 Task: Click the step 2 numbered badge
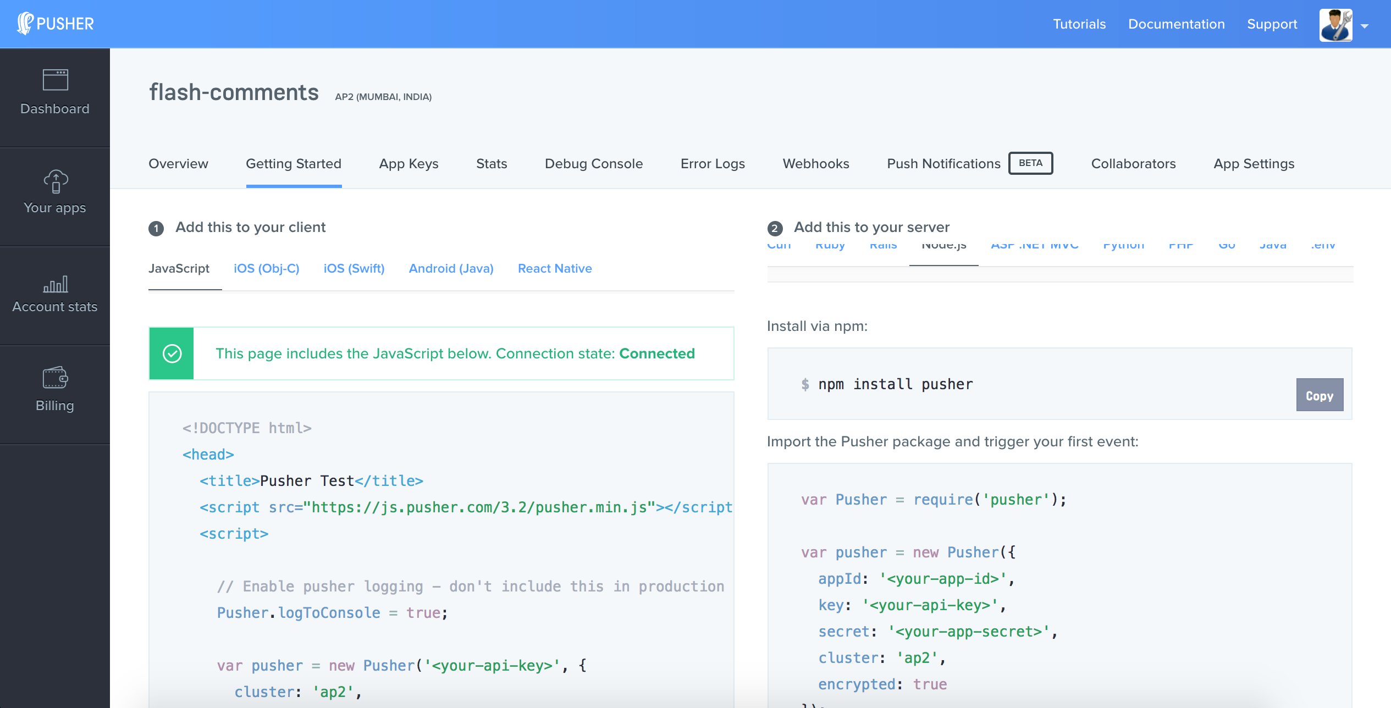tap(775, 228)
